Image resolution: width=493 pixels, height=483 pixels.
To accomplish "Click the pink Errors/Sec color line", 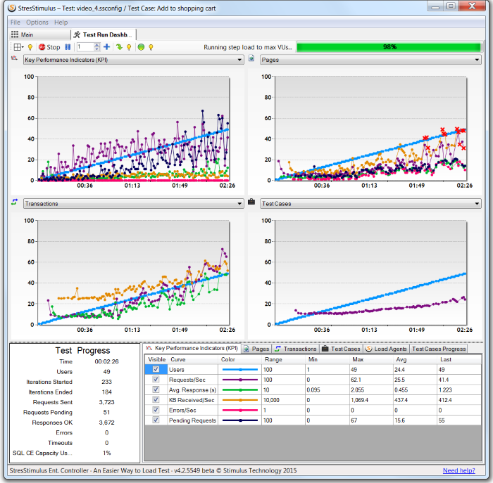I will click(x=240, y=410).
